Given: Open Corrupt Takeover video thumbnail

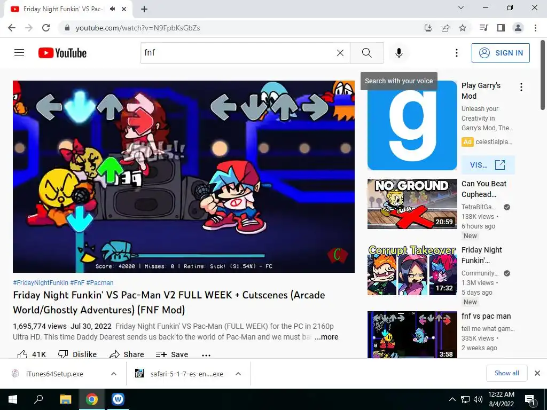Looking at the screenshot, I should tap(412, 270).
